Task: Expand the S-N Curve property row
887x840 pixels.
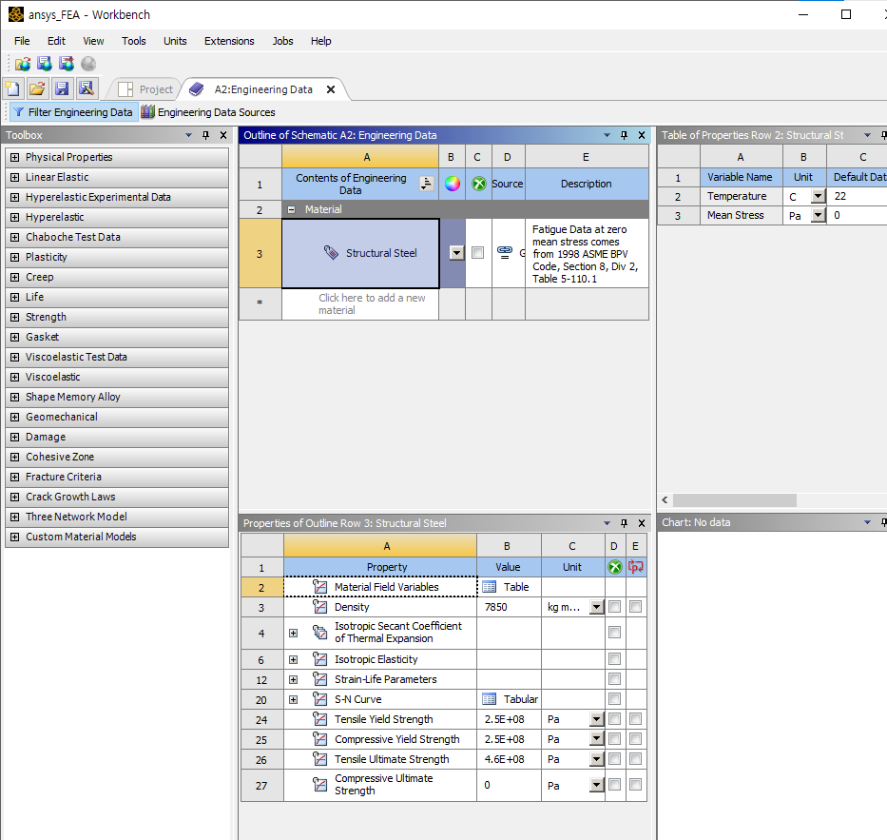Action: pyautogui.click(x=293, y=699)
